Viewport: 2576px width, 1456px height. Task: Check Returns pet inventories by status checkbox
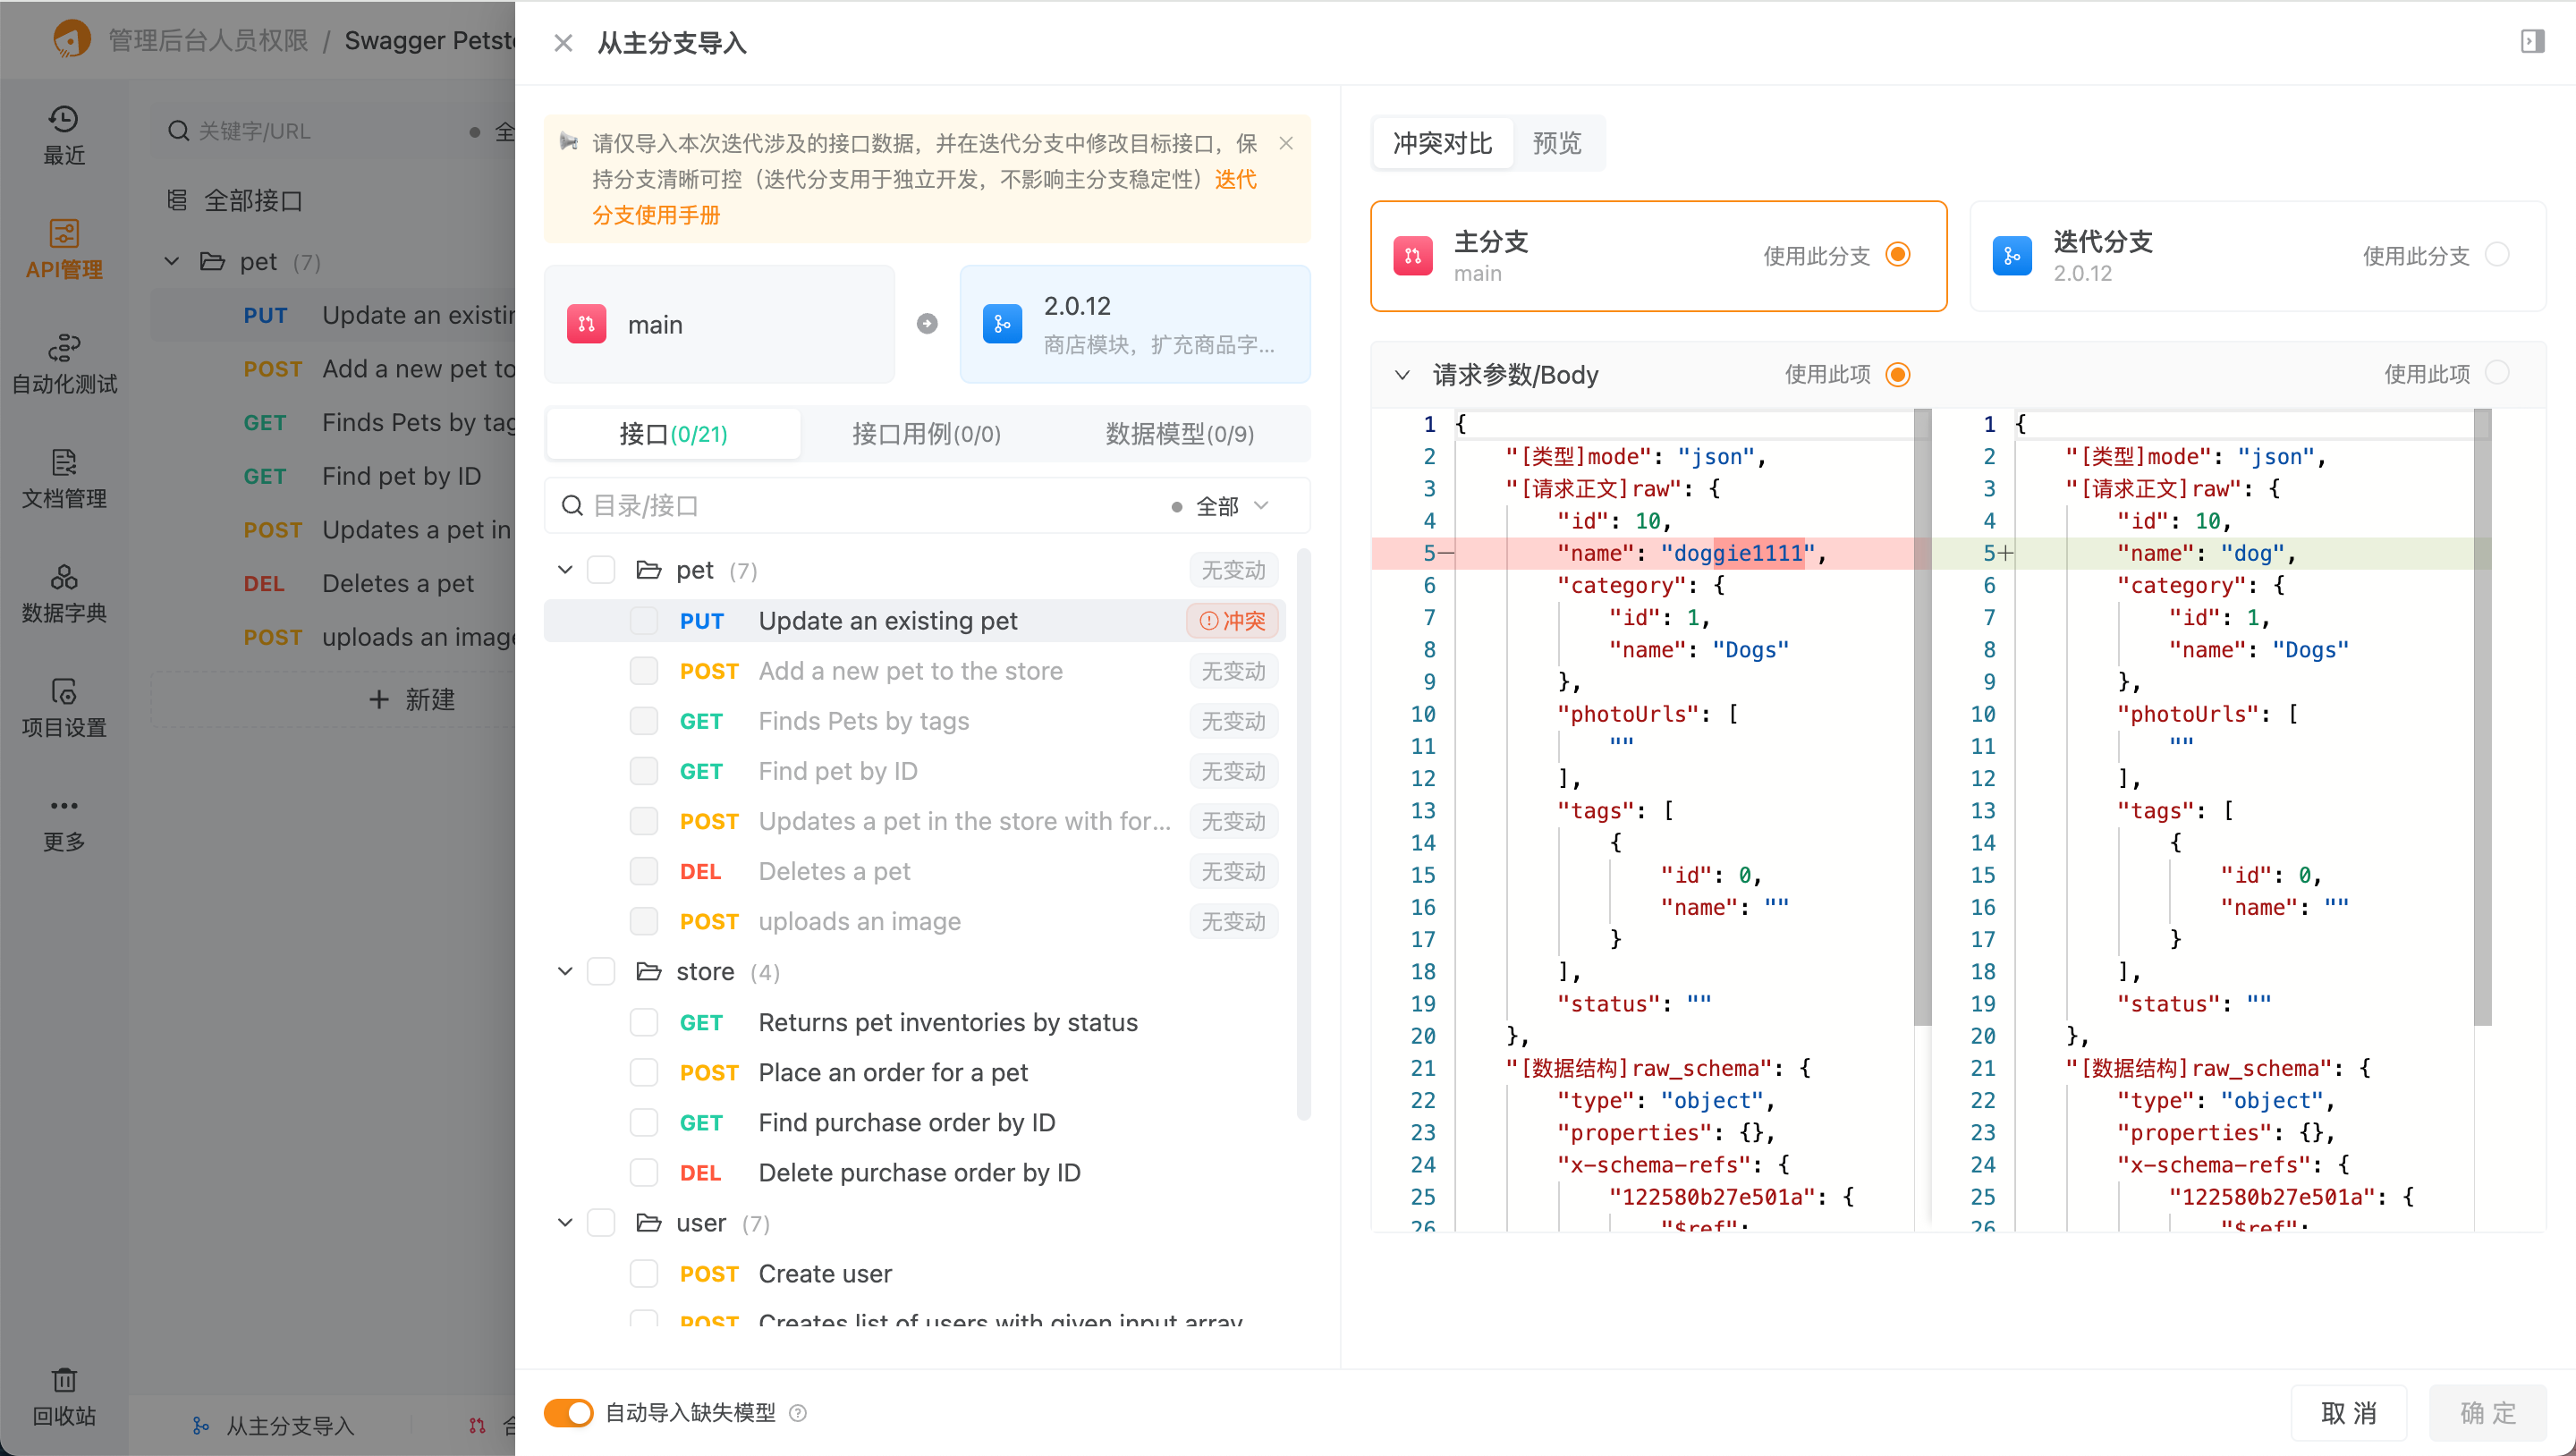tap(644, 1022)
